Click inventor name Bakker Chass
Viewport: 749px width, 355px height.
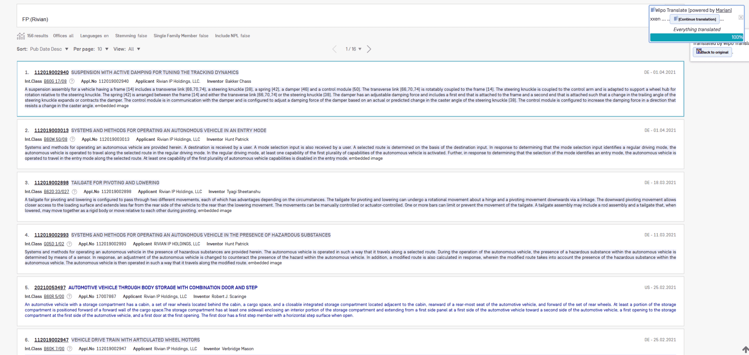click(x=238, y=82)
